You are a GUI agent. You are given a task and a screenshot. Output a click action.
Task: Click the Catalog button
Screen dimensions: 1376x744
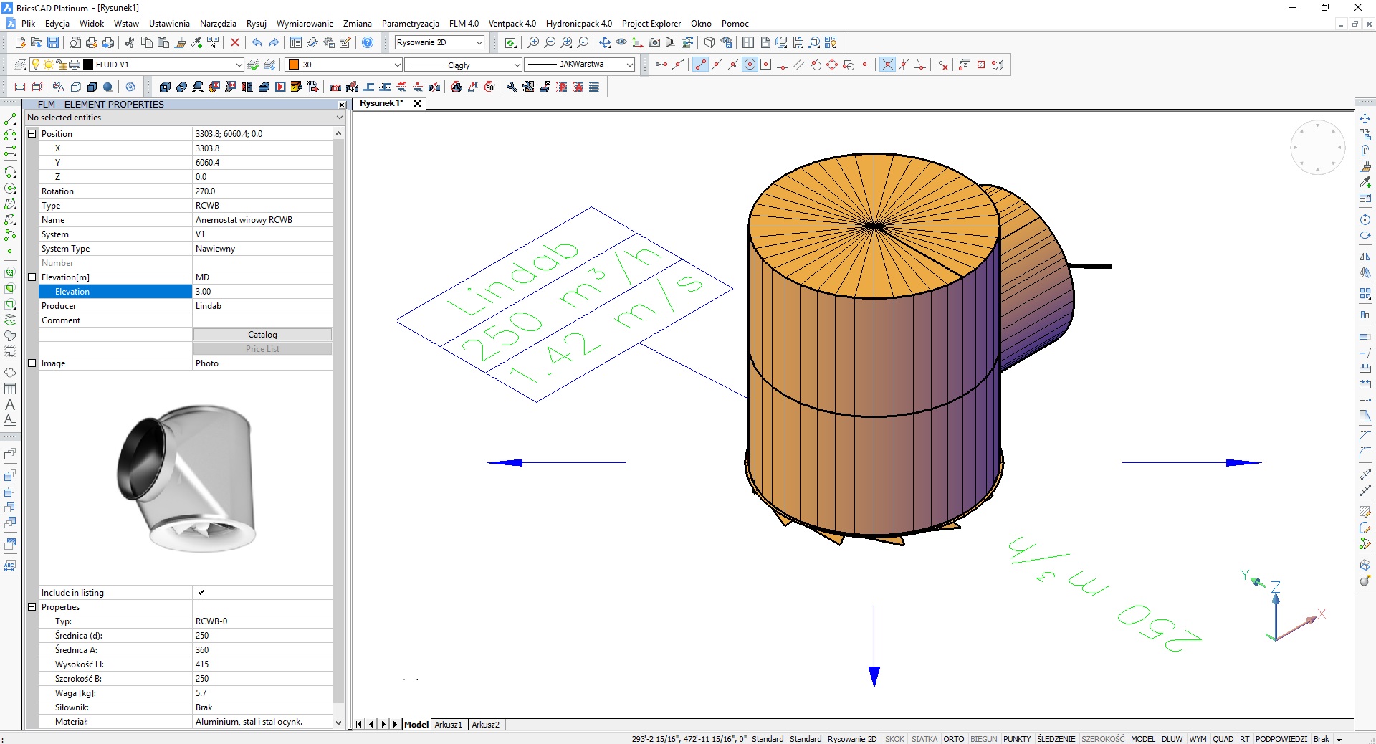(262, 335)
